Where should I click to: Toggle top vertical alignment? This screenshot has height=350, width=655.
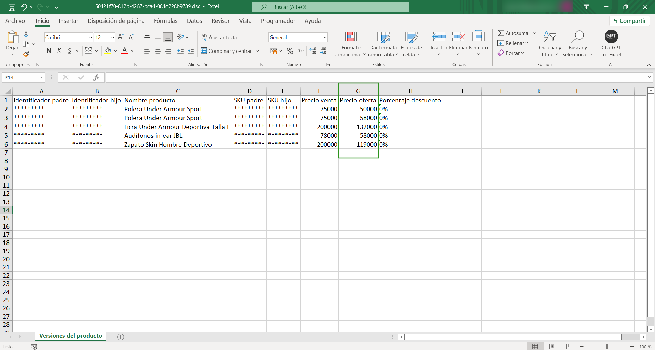pyautogui.click(x=147, y=37)
